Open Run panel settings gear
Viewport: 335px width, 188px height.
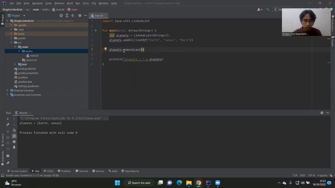point(322,113)
